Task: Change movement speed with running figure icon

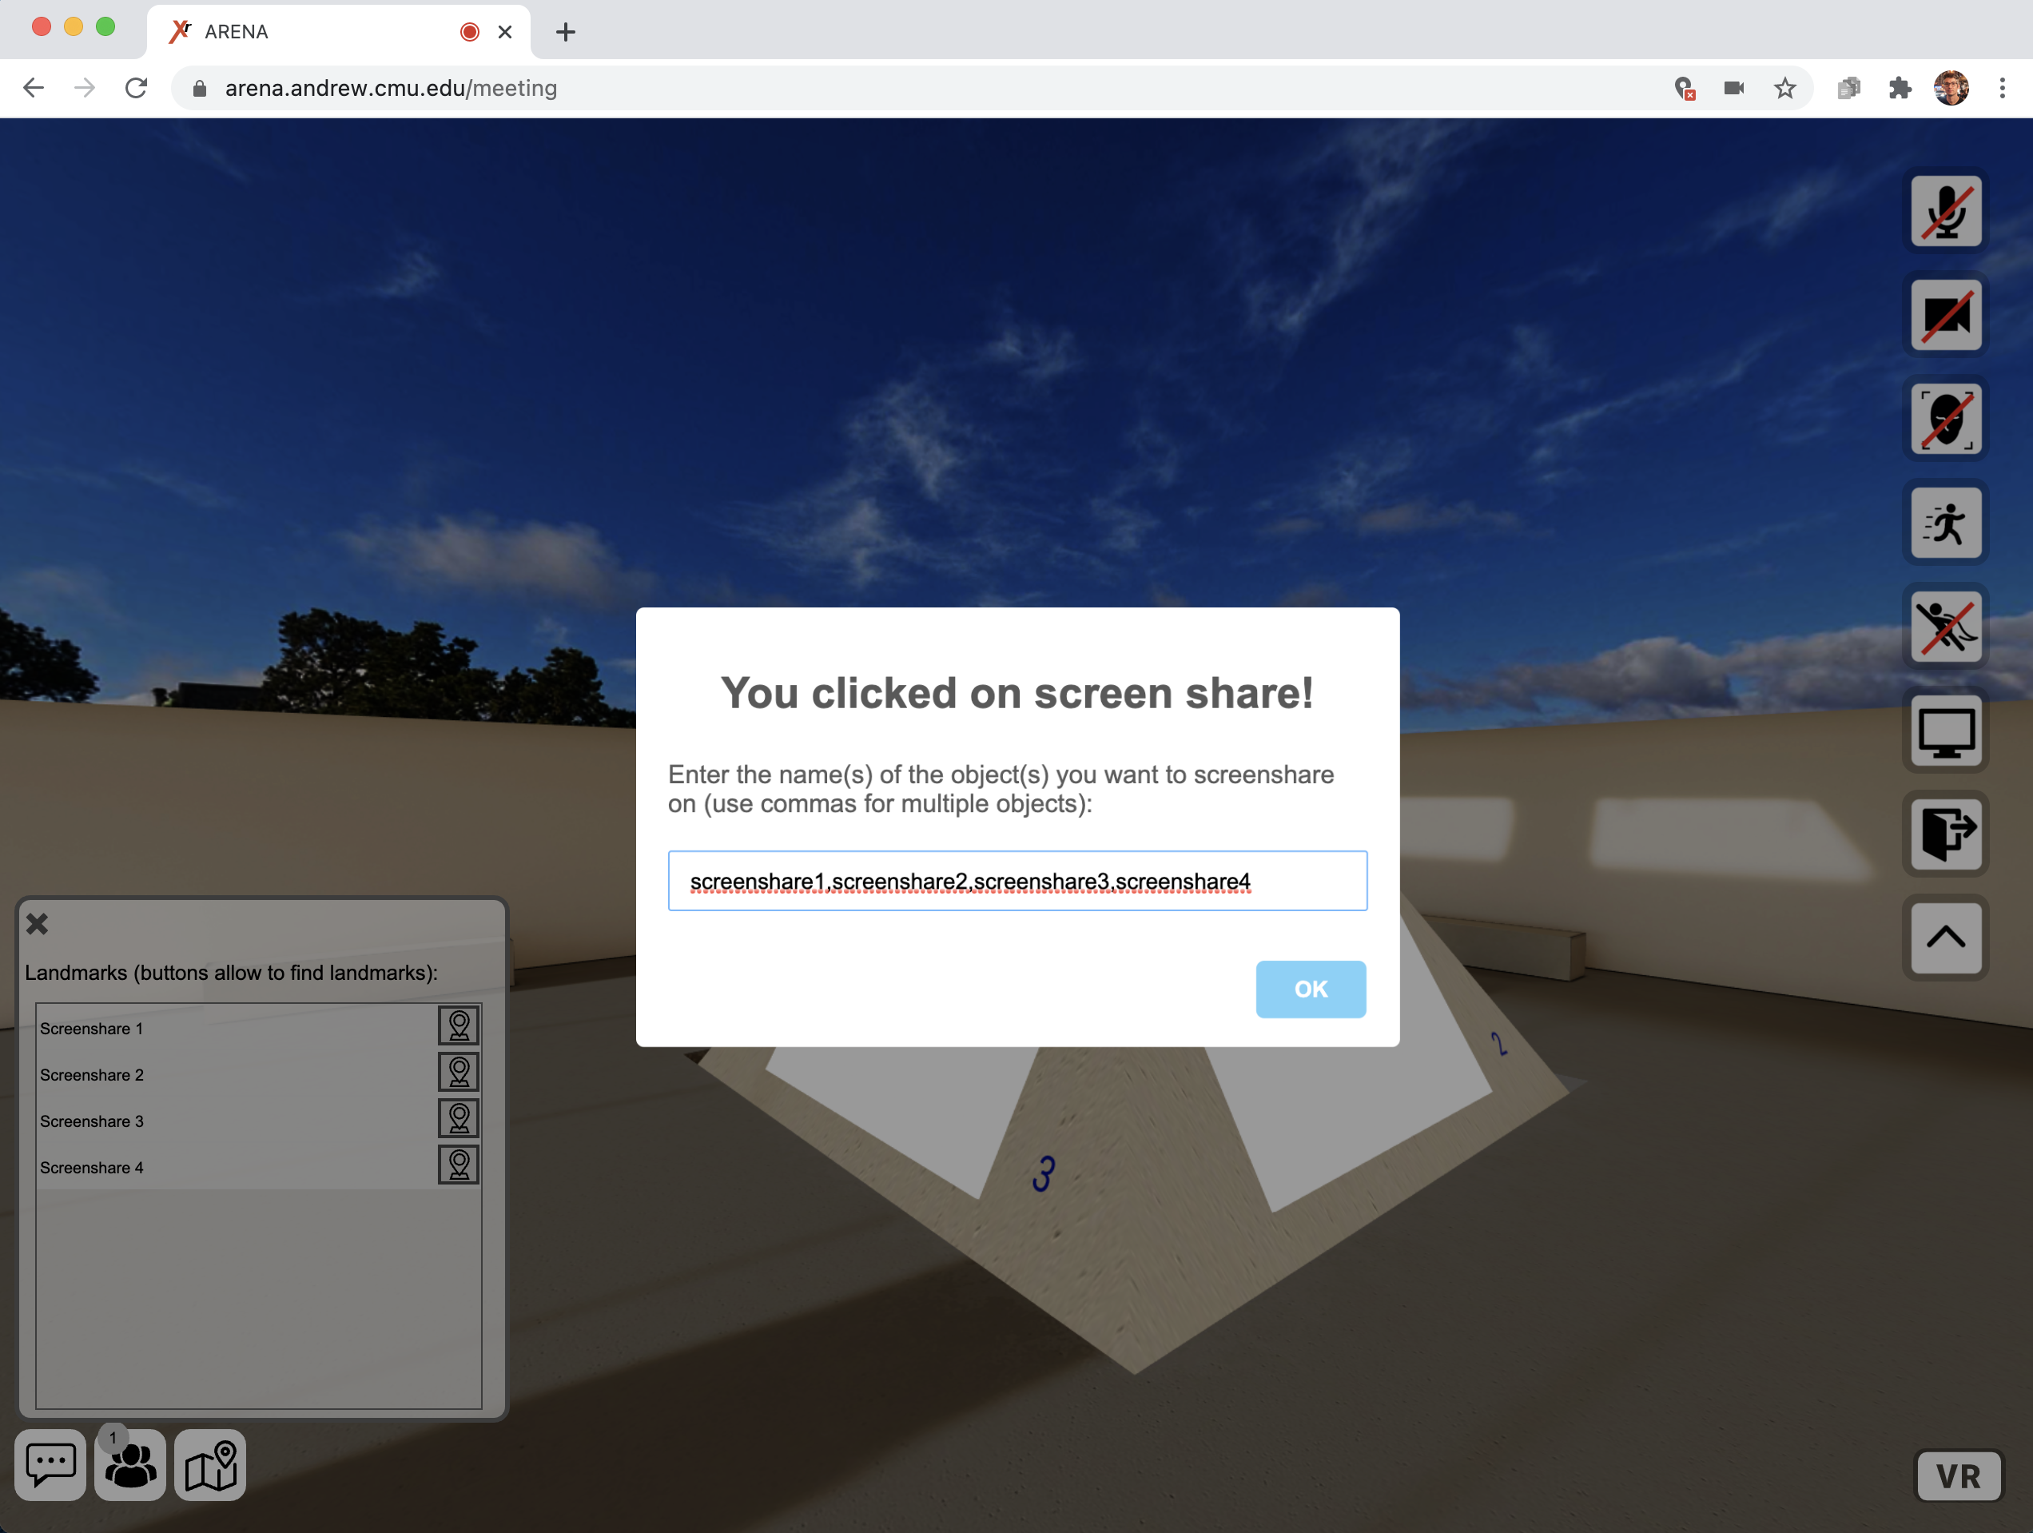Action: pyautogui.click(x=1946, y=524)
